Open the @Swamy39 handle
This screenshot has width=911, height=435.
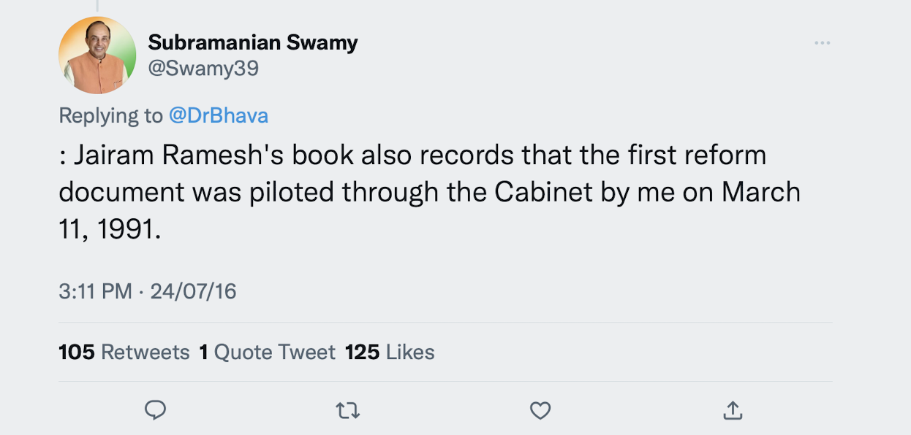pos(203,69)
